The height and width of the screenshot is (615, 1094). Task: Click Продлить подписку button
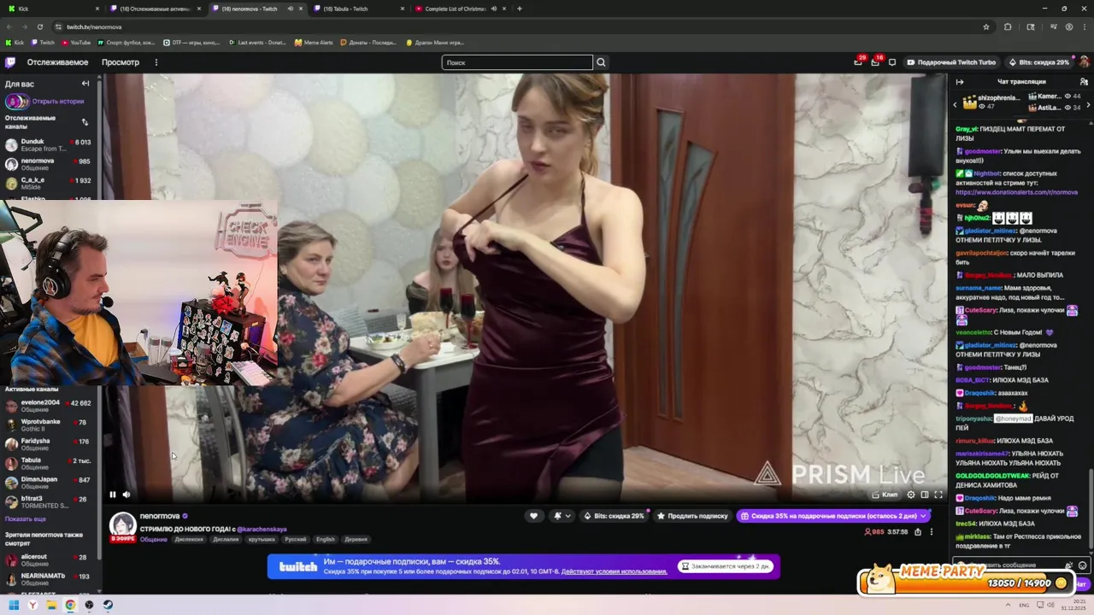pos(692,516)
